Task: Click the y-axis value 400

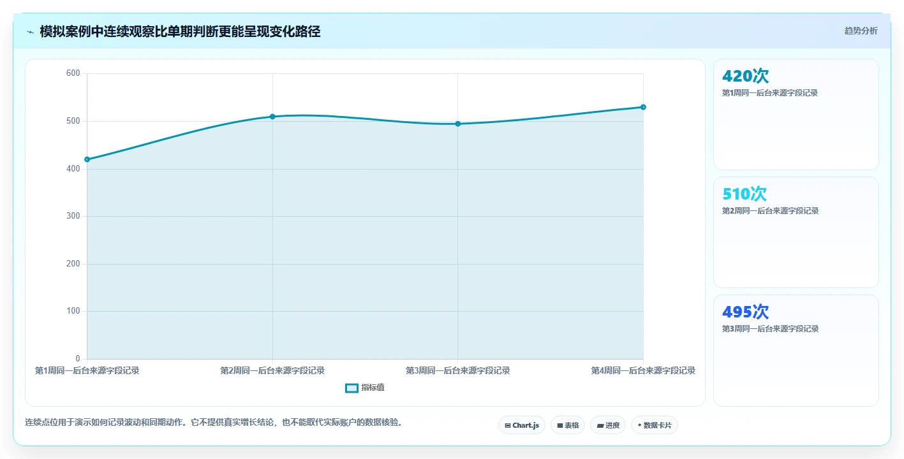Action: point(73,169)
